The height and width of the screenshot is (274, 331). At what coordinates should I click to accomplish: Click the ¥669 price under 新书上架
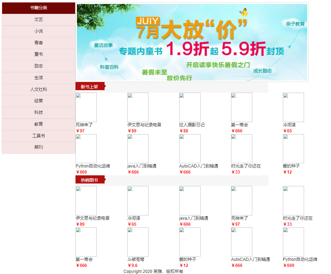[81, 172]
